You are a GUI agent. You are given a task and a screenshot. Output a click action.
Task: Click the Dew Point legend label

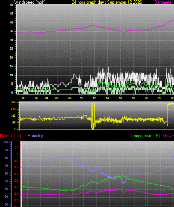tap(168, 136)
